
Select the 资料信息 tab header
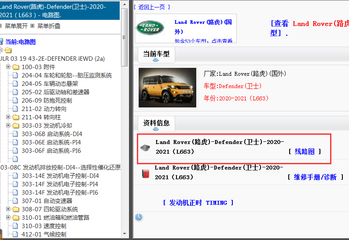coord(156,124)
